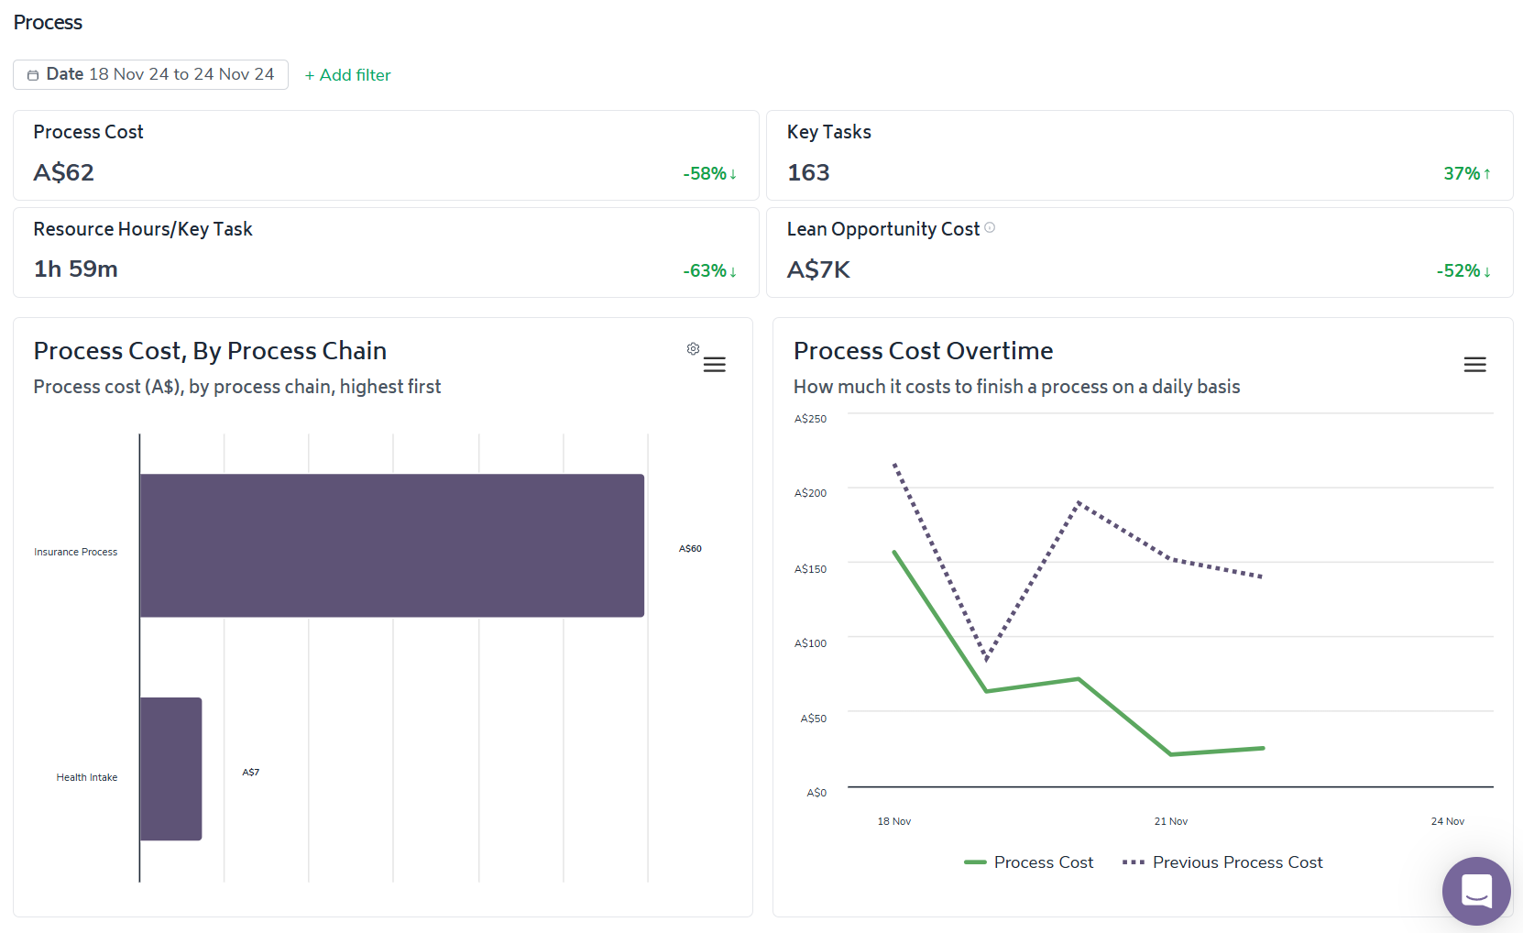This screenshot has height=933, width=1523.
Task: Toggle the Process Cost legend series
Action: coord(1029,862)
